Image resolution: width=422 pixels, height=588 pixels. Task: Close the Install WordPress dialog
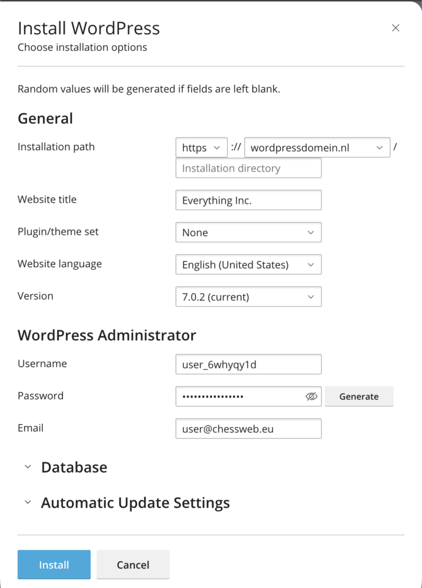(x=395, y=28)
